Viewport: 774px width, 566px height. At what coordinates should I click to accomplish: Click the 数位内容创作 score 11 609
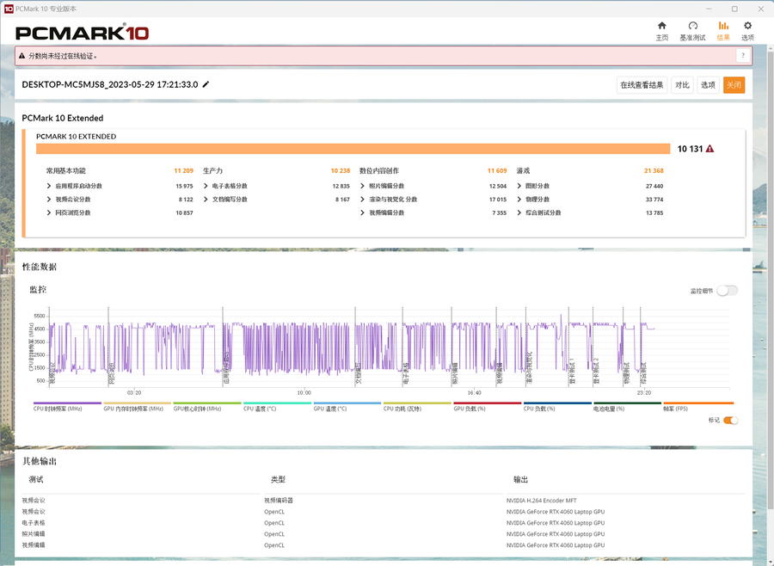497,171
